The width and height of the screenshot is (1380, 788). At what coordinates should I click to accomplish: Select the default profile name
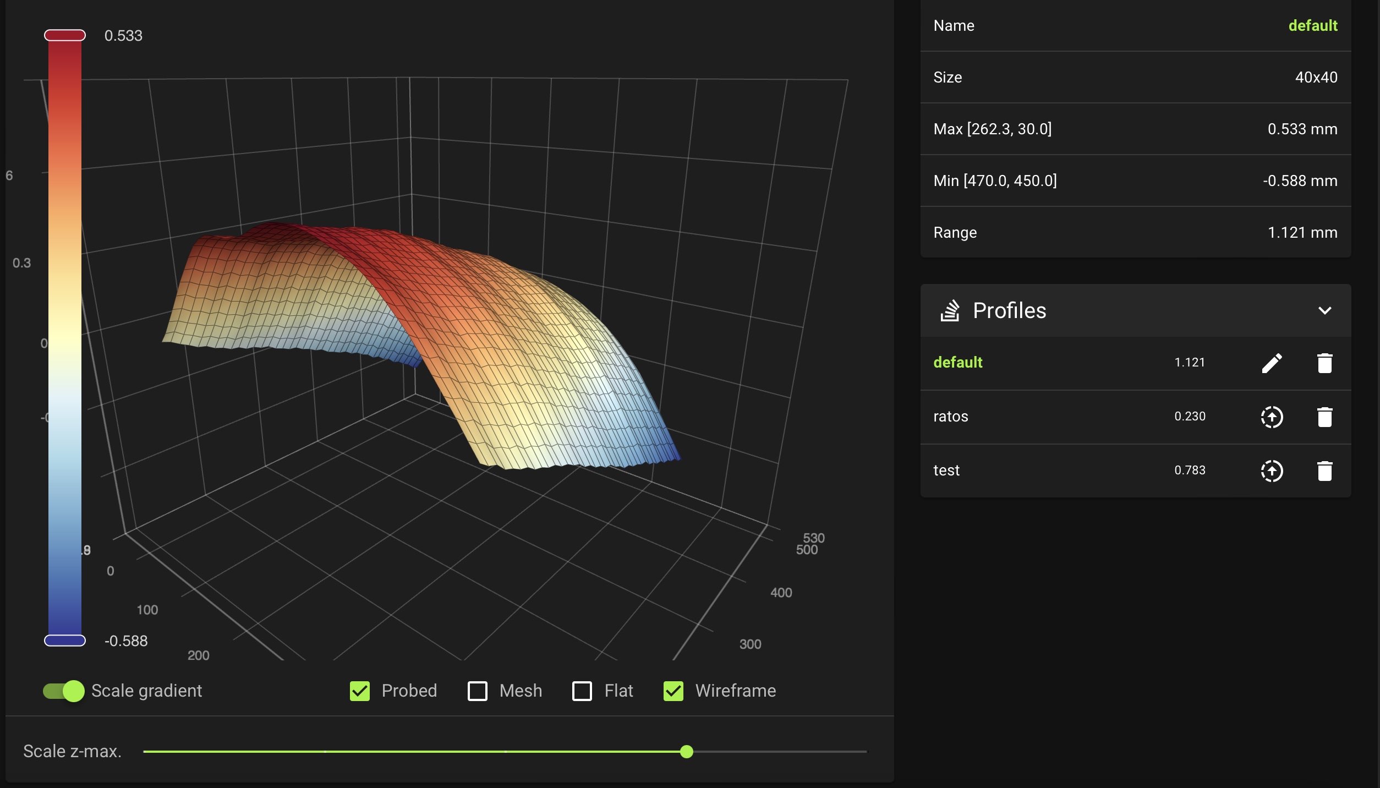click(x=958, y=362)
